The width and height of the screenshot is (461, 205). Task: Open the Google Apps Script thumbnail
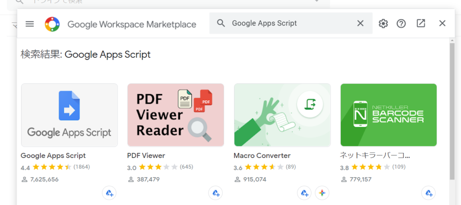(x=69, y=115)
